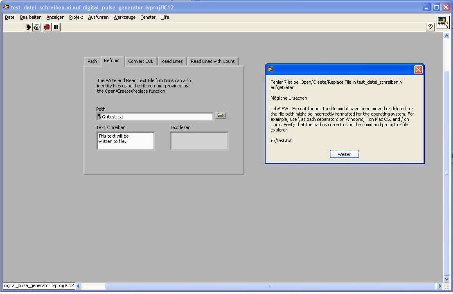
Task: Select the Refnum tab
Action: 112,60
